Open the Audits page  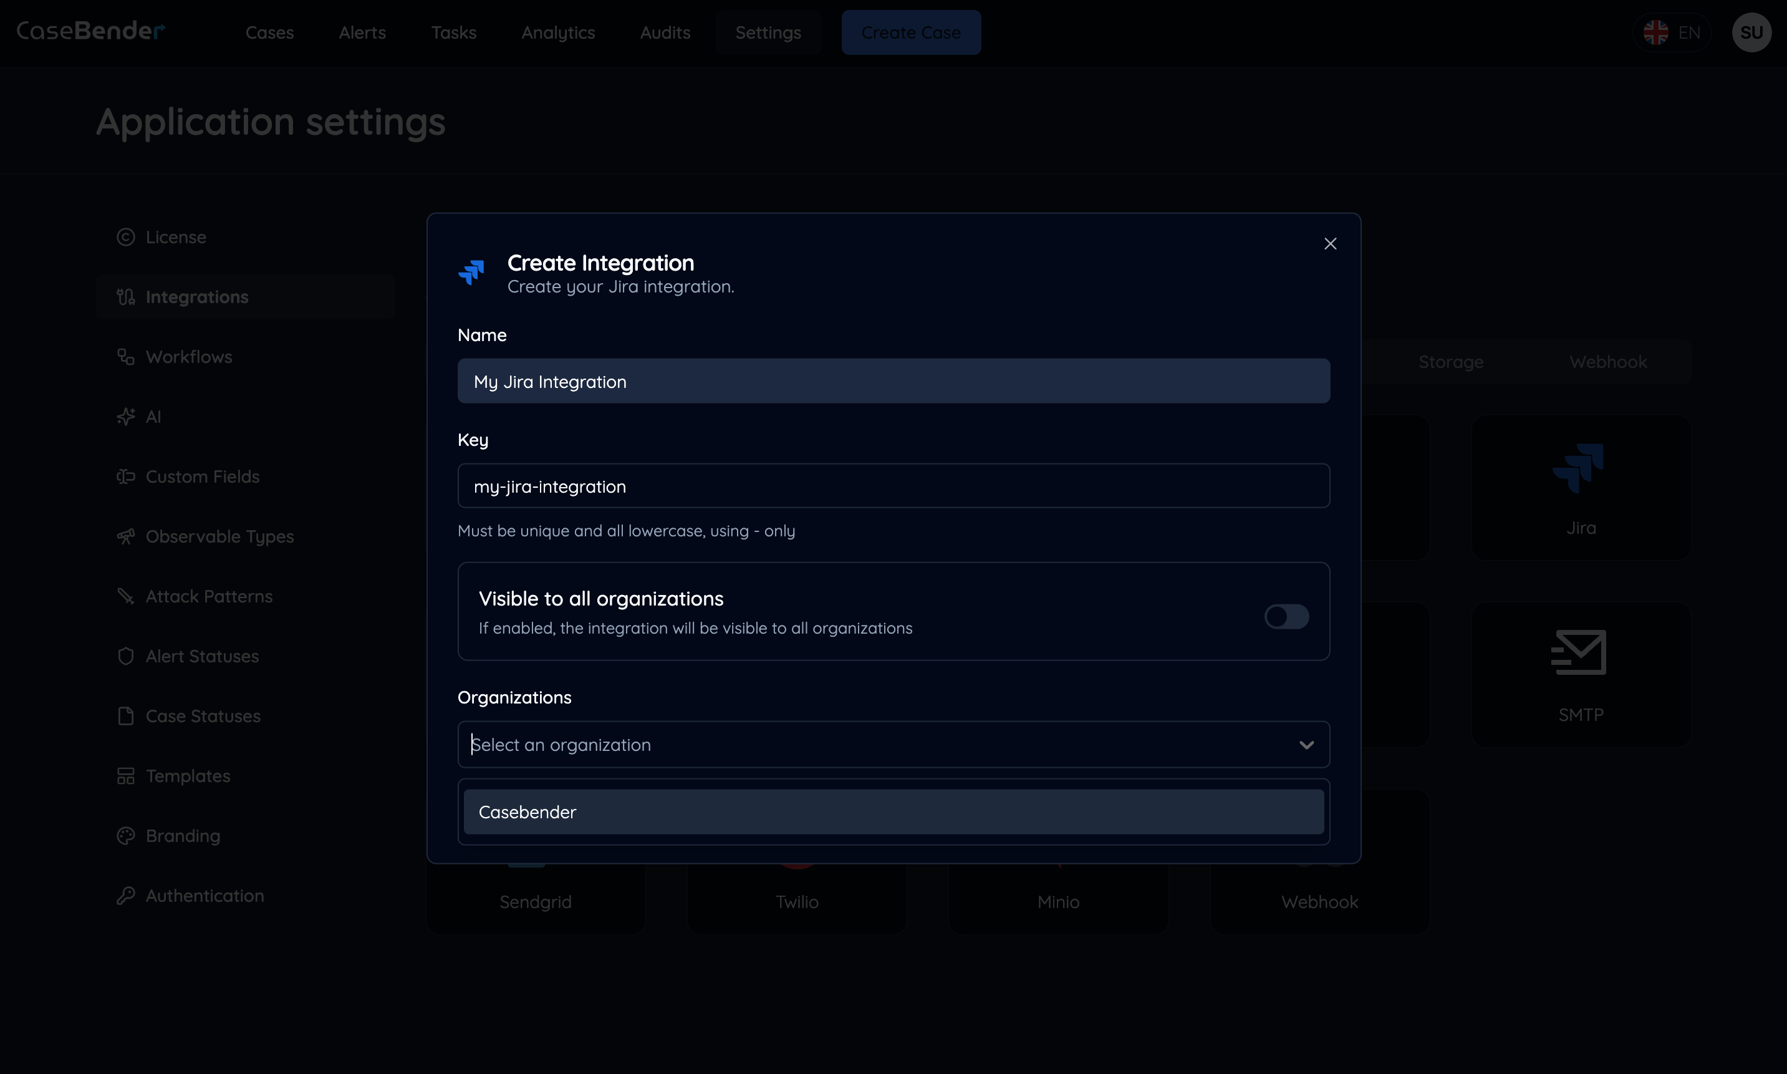click(x=665, y=32)
